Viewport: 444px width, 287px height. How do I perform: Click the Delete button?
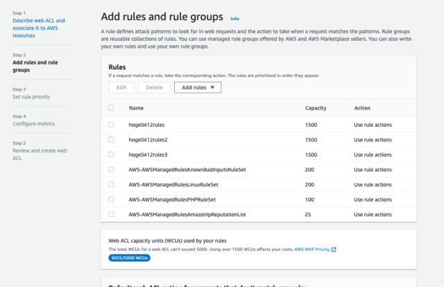tap(154, 87)
